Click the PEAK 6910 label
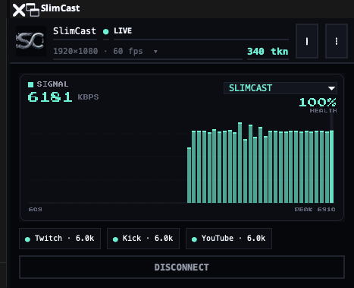This screenshot has width=354, height=288. coord(315,210)
